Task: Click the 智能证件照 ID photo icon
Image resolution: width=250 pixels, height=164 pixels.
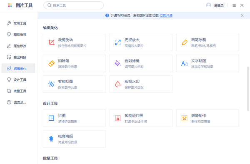Action: point(118,118)
